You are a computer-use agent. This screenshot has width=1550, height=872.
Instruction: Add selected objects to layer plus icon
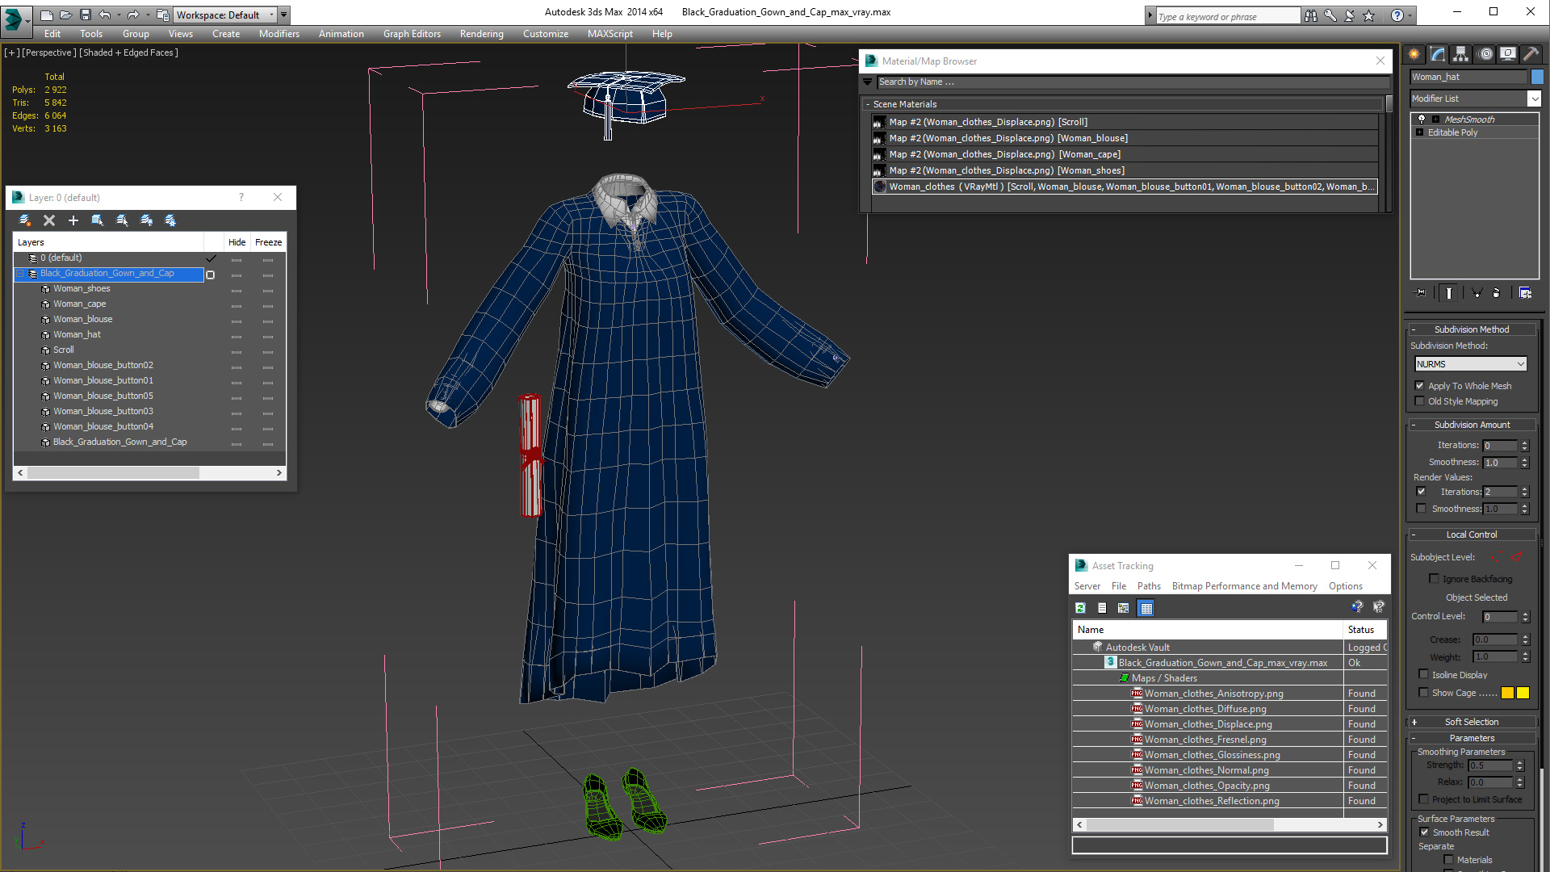tap(73, 220)
